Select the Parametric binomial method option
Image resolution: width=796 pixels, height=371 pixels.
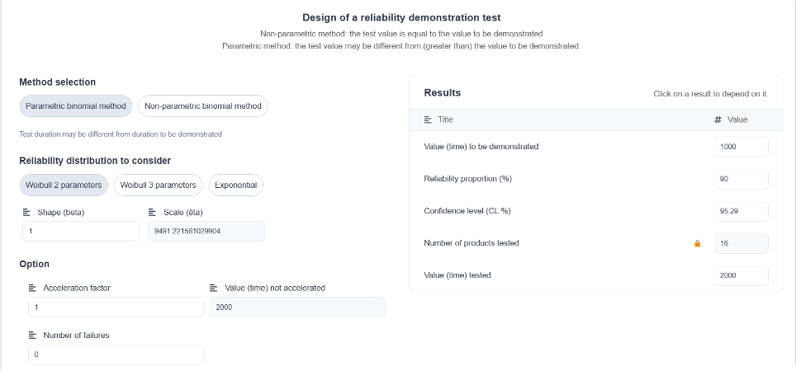[x=76, y=106]
